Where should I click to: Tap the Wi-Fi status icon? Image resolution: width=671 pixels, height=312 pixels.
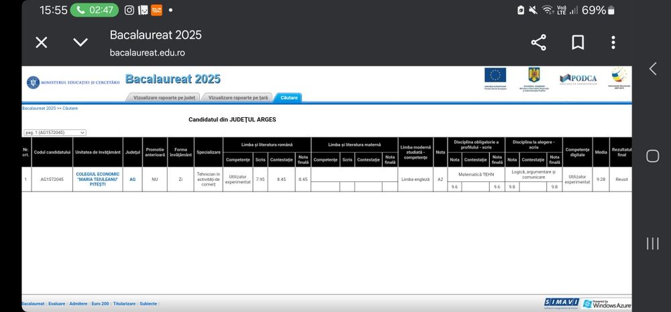(x=548, y=10)
